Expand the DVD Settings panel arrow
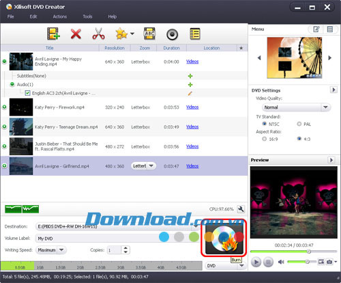The image size is (341, 283). click(x=333, y=90)
